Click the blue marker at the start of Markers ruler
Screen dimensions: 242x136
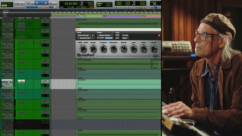pos(79,16)
